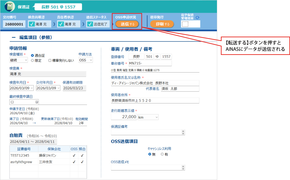Expand the km unit dropdown
Viewport: 290px width, 180px height.
point(148,117)
